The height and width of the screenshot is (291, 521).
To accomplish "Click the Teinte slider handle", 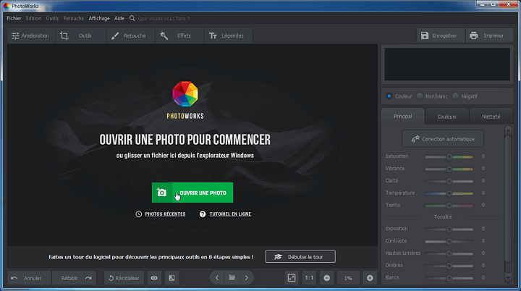I will [x=449, y=206].
